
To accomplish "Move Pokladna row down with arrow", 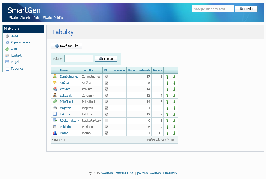I will (174, 127).
